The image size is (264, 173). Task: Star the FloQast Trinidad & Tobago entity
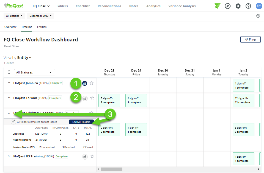91,112
